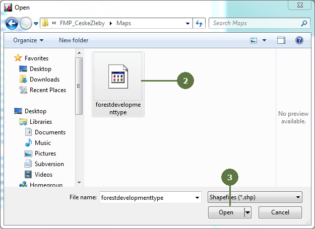
Task: Select Recent Places in the sidebar
Action: 47,90
